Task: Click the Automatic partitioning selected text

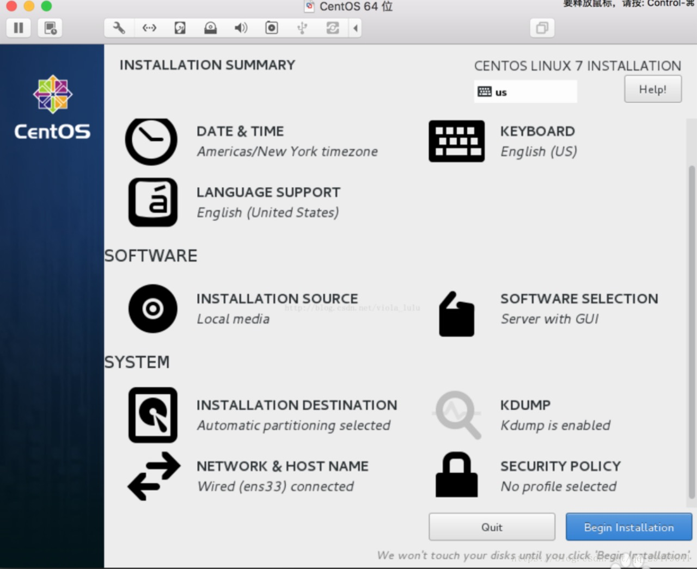Action: (x=294, y=425)
